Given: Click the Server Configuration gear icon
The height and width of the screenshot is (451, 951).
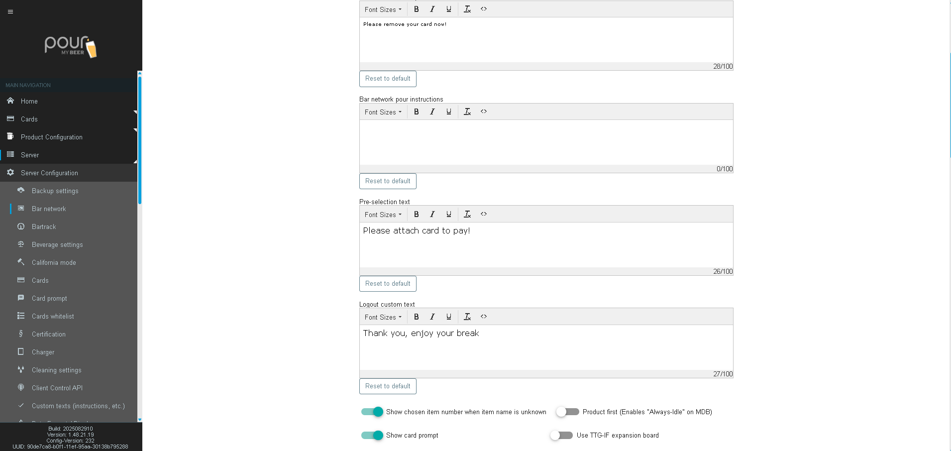Looking at the screenshot, I should click(x=10, y=172).
